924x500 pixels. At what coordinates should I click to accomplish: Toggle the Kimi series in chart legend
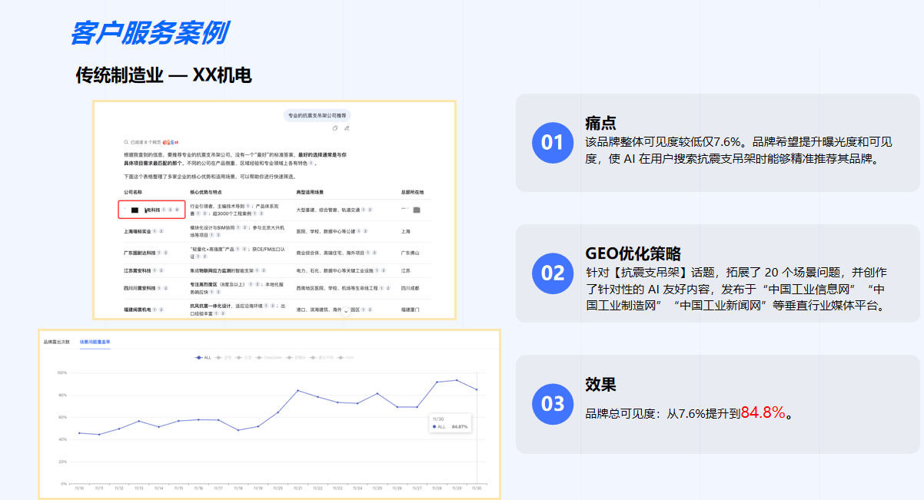(345, 357)
